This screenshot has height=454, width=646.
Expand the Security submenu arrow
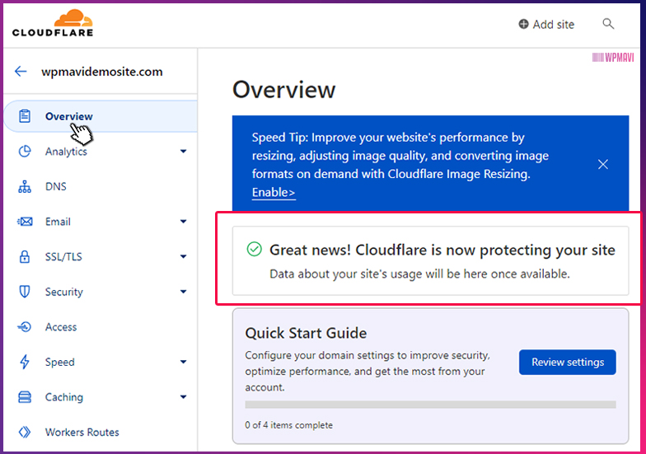183,292
